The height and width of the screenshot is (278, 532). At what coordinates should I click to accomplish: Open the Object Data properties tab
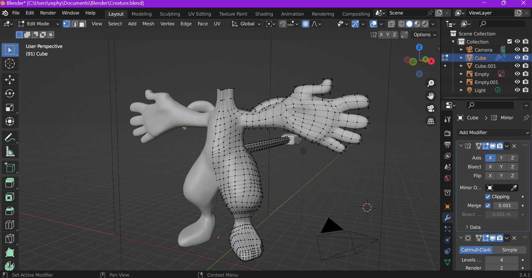[x=448, y=262]
